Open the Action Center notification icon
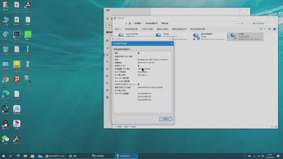Viewport: 283px width, 159px height. [278, 156]
